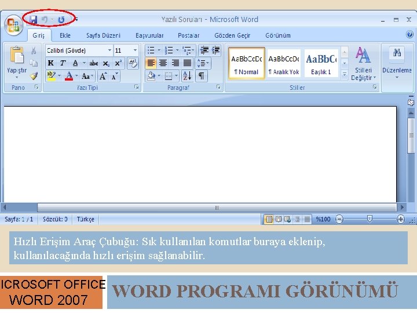The image size is (417, 313).
Task: Click the Increase Indent icon
Action: 215,50
